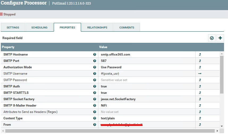Open the help icon for the From property
The image size is (228, 135).
click(95, 125)
